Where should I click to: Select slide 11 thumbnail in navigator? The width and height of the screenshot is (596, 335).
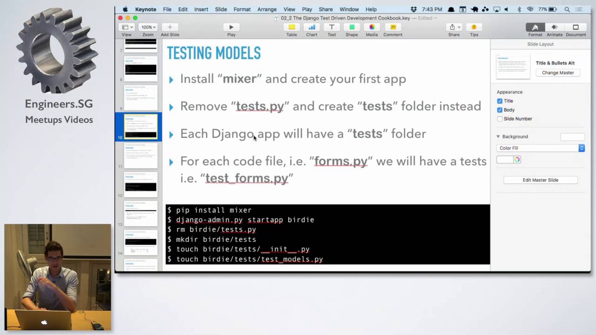point(141,155)
